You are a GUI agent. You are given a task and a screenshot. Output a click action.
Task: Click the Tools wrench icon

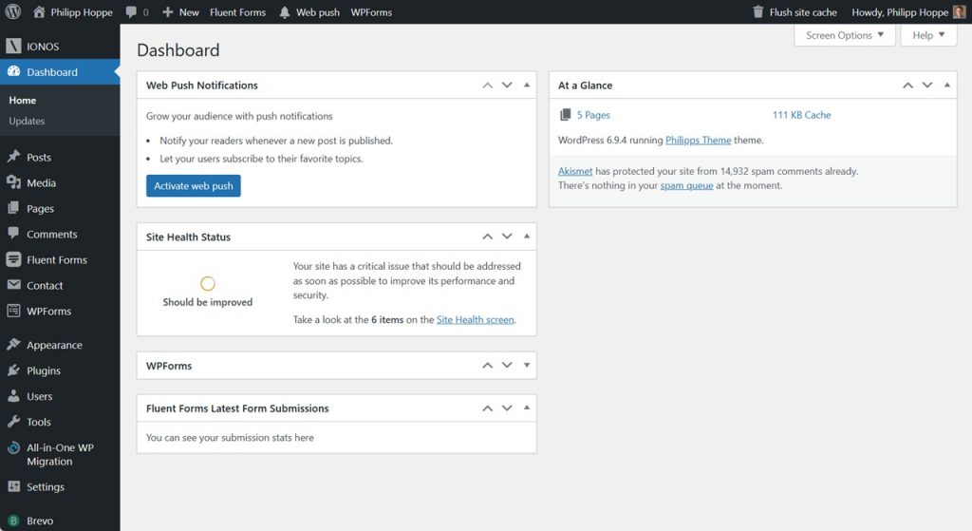coord(13,421)
